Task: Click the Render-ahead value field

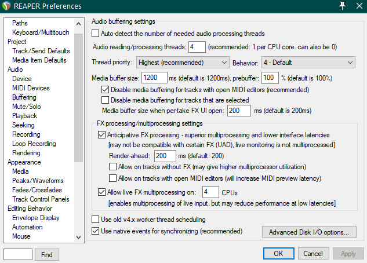Action: pos(165,156)
